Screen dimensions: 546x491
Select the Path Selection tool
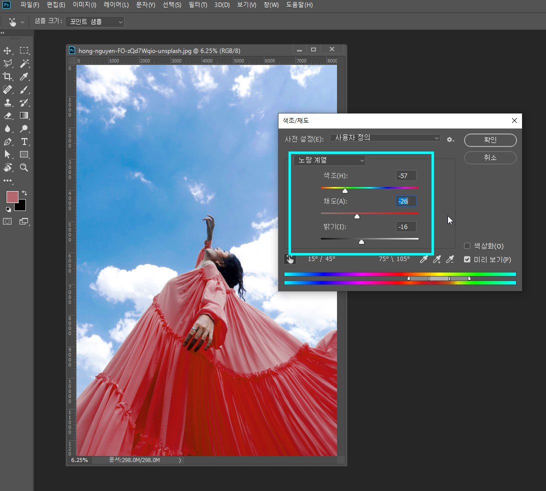[x=7, y=154]
